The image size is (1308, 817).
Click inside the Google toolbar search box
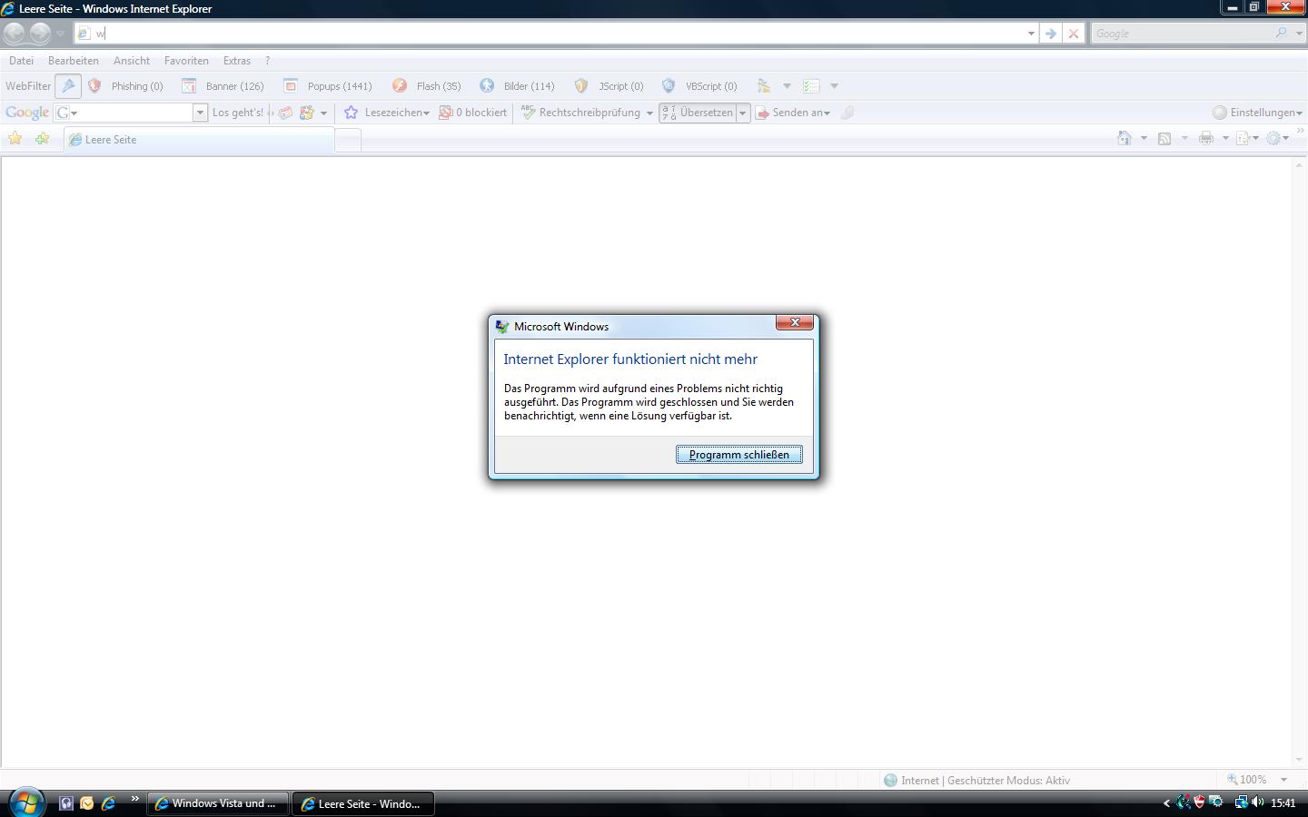pos(130,113)
